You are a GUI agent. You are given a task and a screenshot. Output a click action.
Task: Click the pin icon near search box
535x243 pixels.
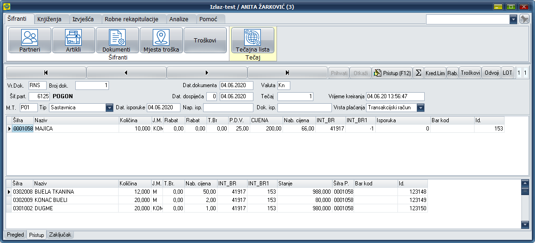click(x=524, y=19)
